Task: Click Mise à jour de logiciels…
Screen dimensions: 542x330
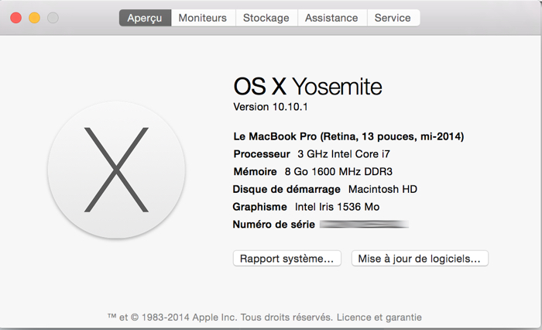Action: pos(420,259)
